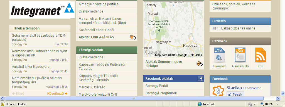The image size is (285, 107).
Task: Click the mascot icon beside LINK AJÁNLÁS
Action: [x=133, y=37]
